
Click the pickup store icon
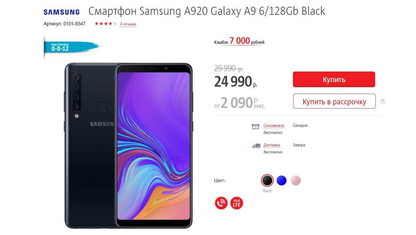(256, 127)
